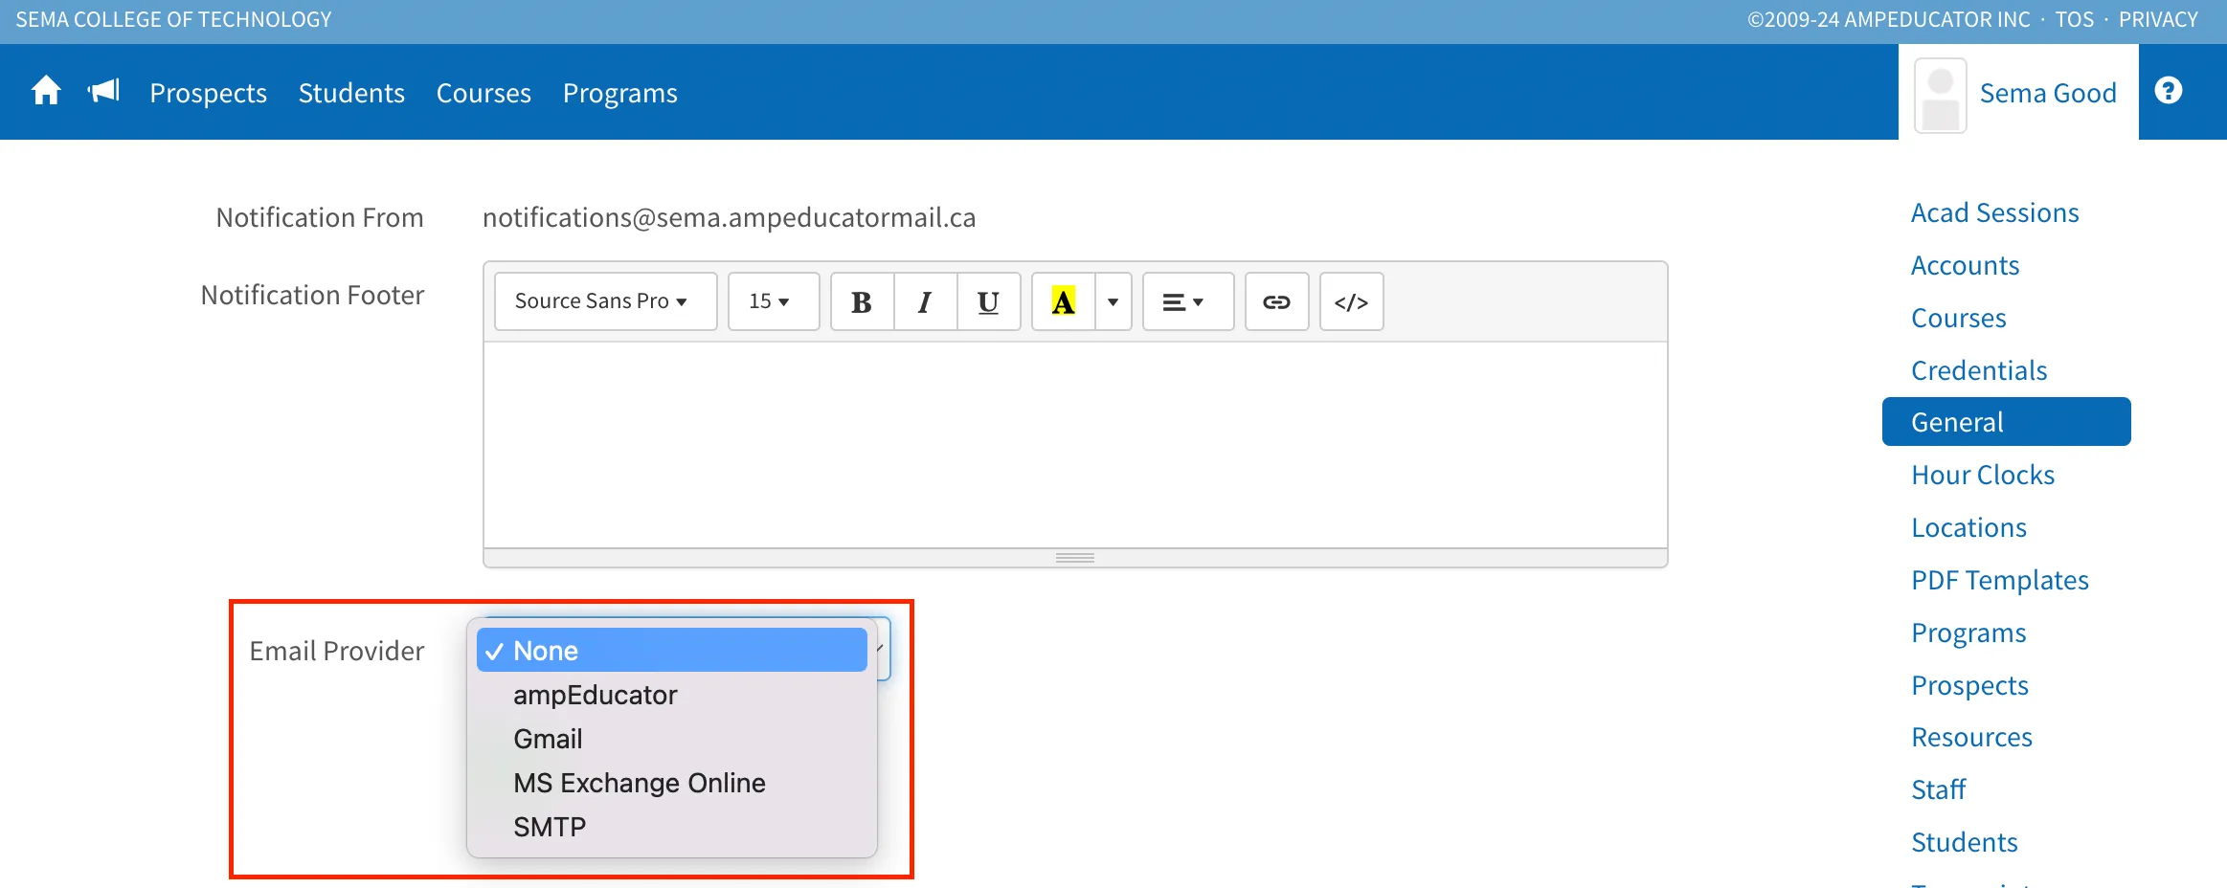
Task: Choose SMTP as email provider
Action: [671, 827]
